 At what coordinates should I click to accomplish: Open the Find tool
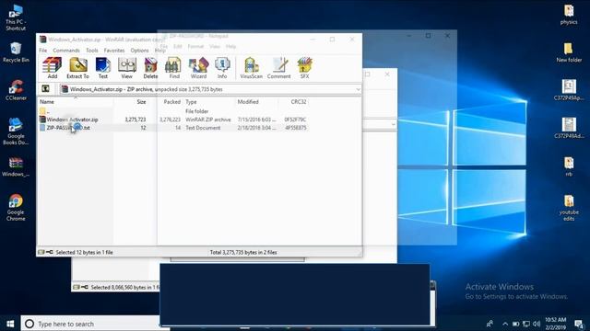pyautogui.click(x=174, y=68)
